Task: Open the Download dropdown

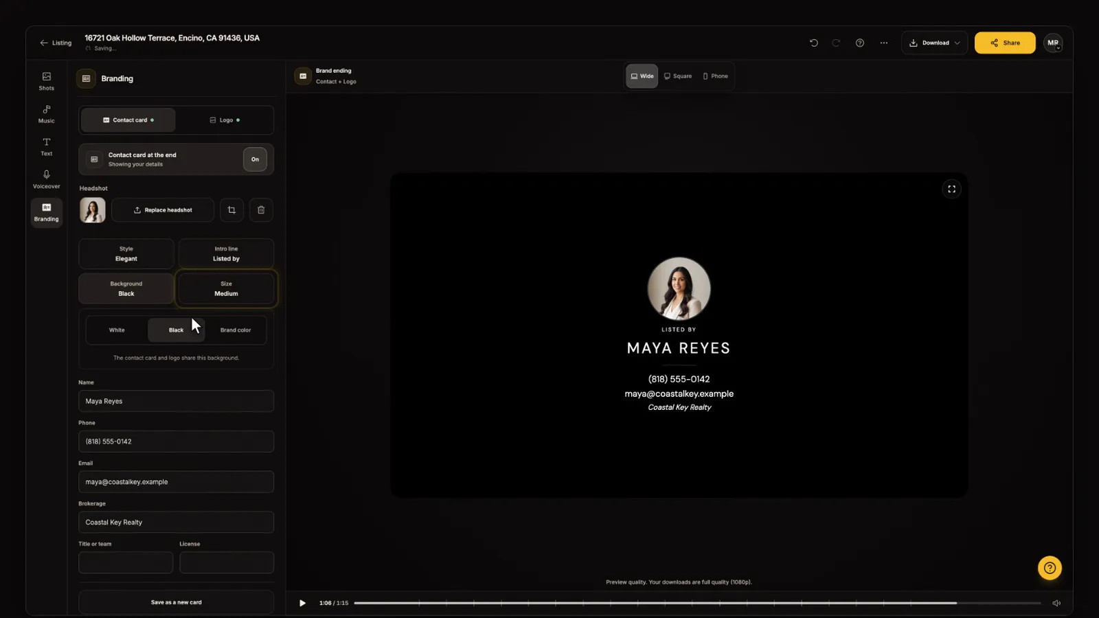Action: [934, 43]
